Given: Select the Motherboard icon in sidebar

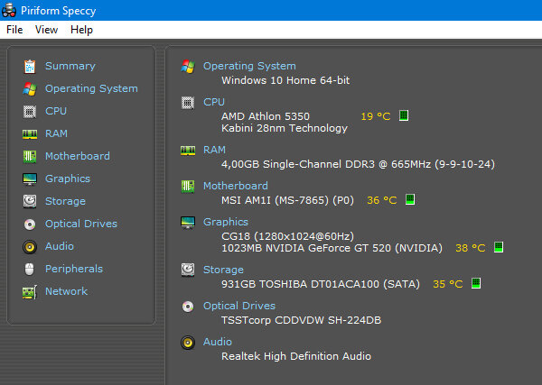Looking at the screenshot, I should pyautogui.click(x=30, y=156).
